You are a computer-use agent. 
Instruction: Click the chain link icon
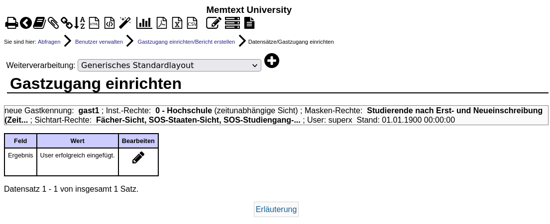(x=67, y=23)
